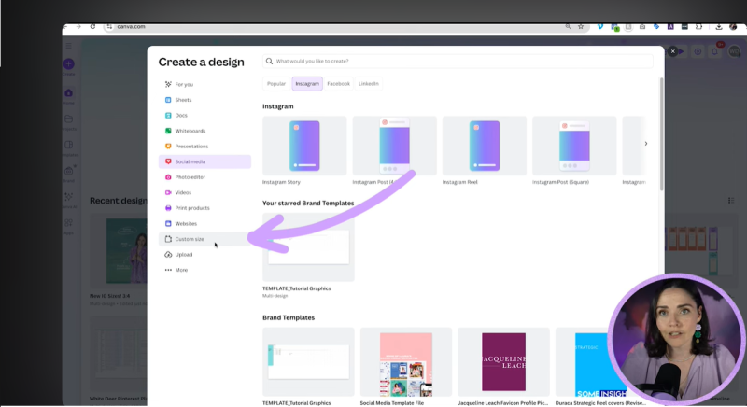747x407 pixels.
Task: Choose the Instagram Reel thumbnail
Action: [485, 146]
